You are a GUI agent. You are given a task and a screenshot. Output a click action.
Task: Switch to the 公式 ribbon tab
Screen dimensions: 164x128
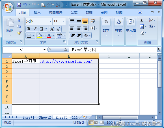74,12
